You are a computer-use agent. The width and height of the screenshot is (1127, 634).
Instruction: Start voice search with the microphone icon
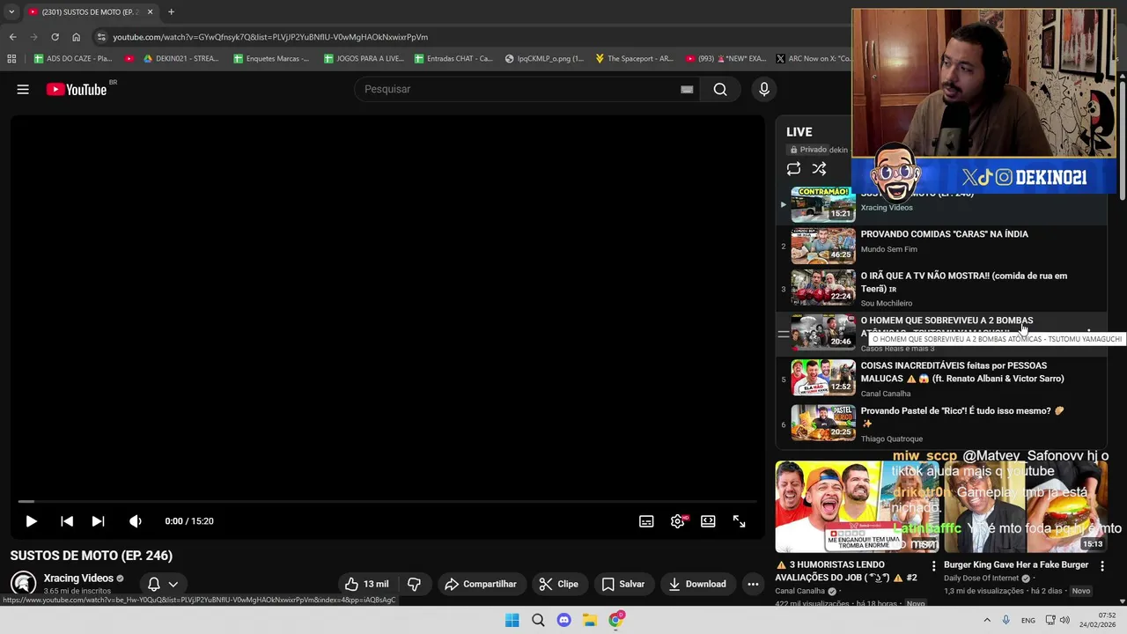click(764, 89)
